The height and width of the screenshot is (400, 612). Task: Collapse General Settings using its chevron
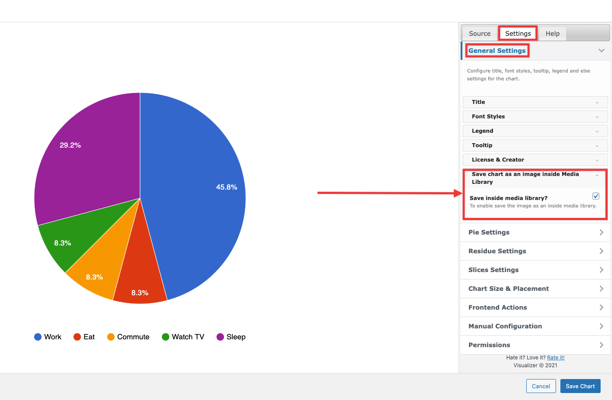point(602,51)
